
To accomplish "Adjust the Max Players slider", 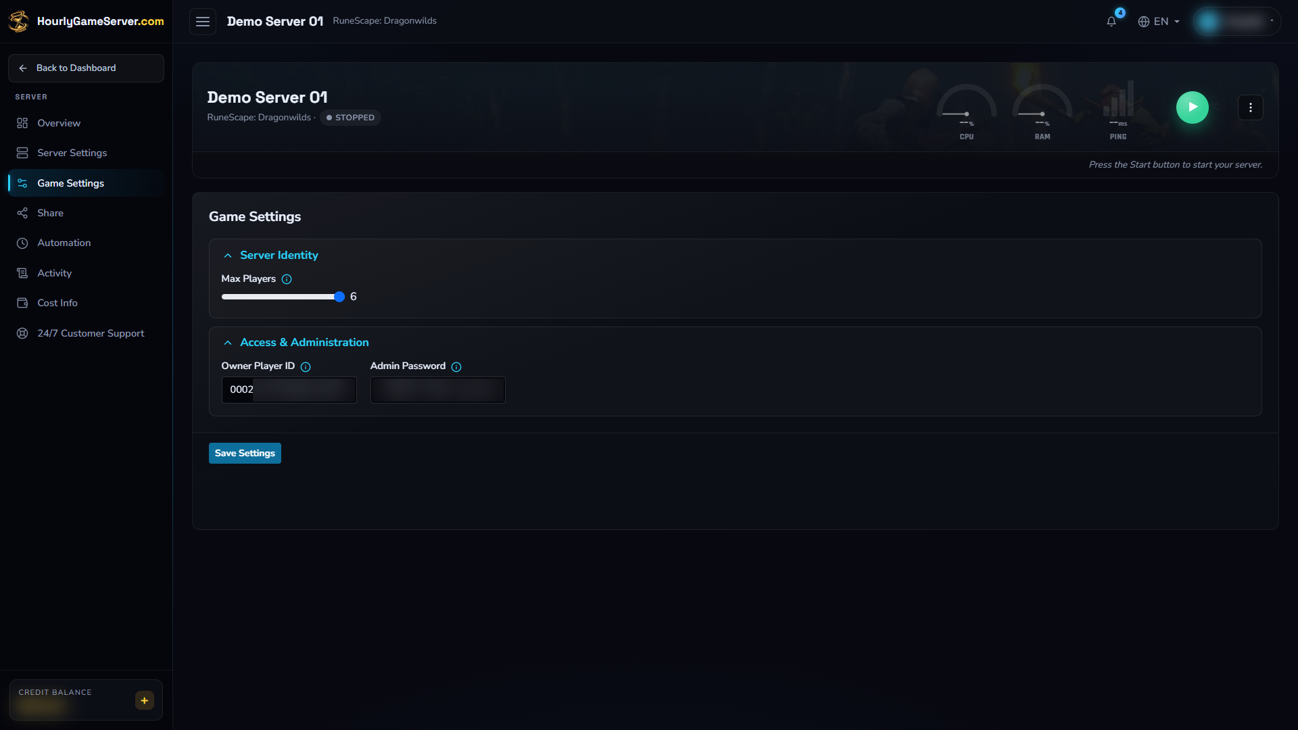I will point(283,297).
